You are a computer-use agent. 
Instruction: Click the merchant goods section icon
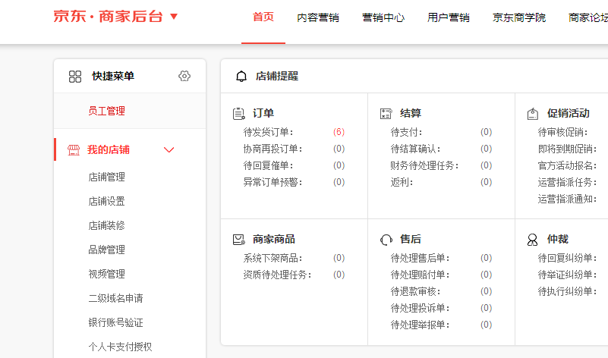point(238,240)
